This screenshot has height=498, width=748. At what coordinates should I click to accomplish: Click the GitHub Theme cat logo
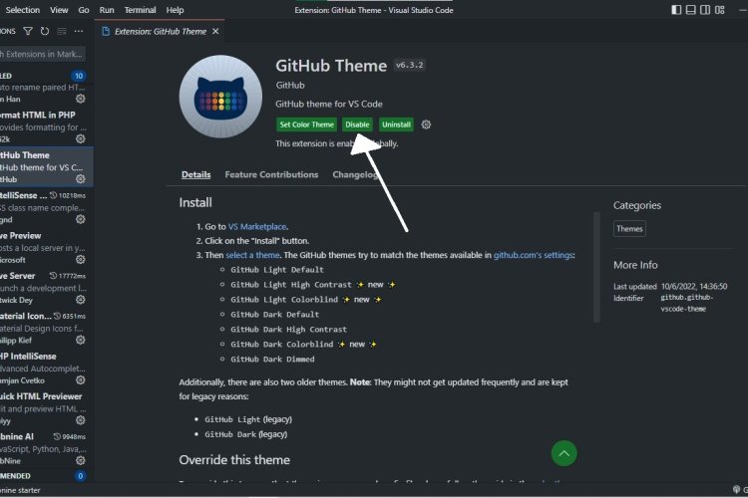(220, 97)
